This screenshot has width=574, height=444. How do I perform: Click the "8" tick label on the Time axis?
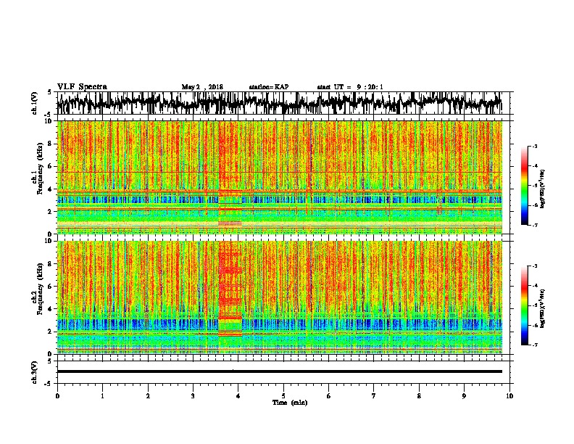tap(419, 396)
